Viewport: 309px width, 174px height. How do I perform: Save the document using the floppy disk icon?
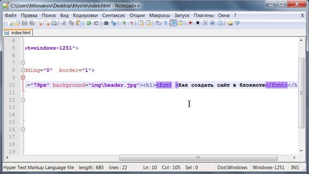[x=25, y=23]
